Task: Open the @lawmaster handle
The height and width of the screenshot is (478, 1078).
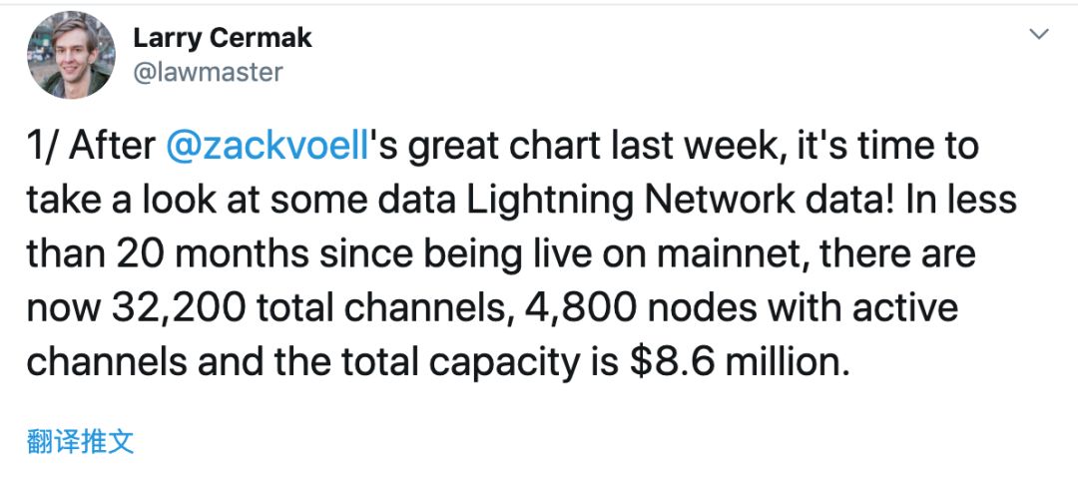Action: click(208, 72)
